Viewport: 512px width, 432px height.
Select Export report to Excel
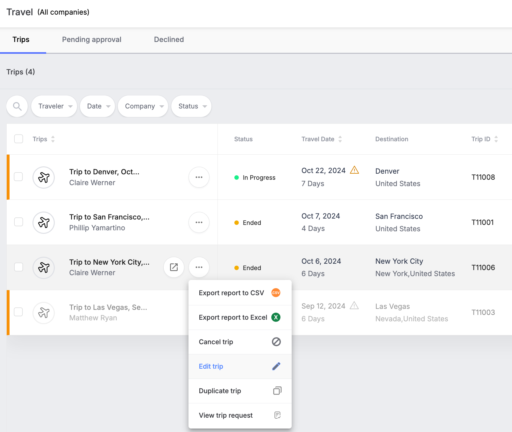point(240,317)
